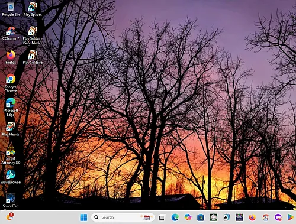
Task: Open the green-framed game icon in taskbar
Action: [214, 217]
